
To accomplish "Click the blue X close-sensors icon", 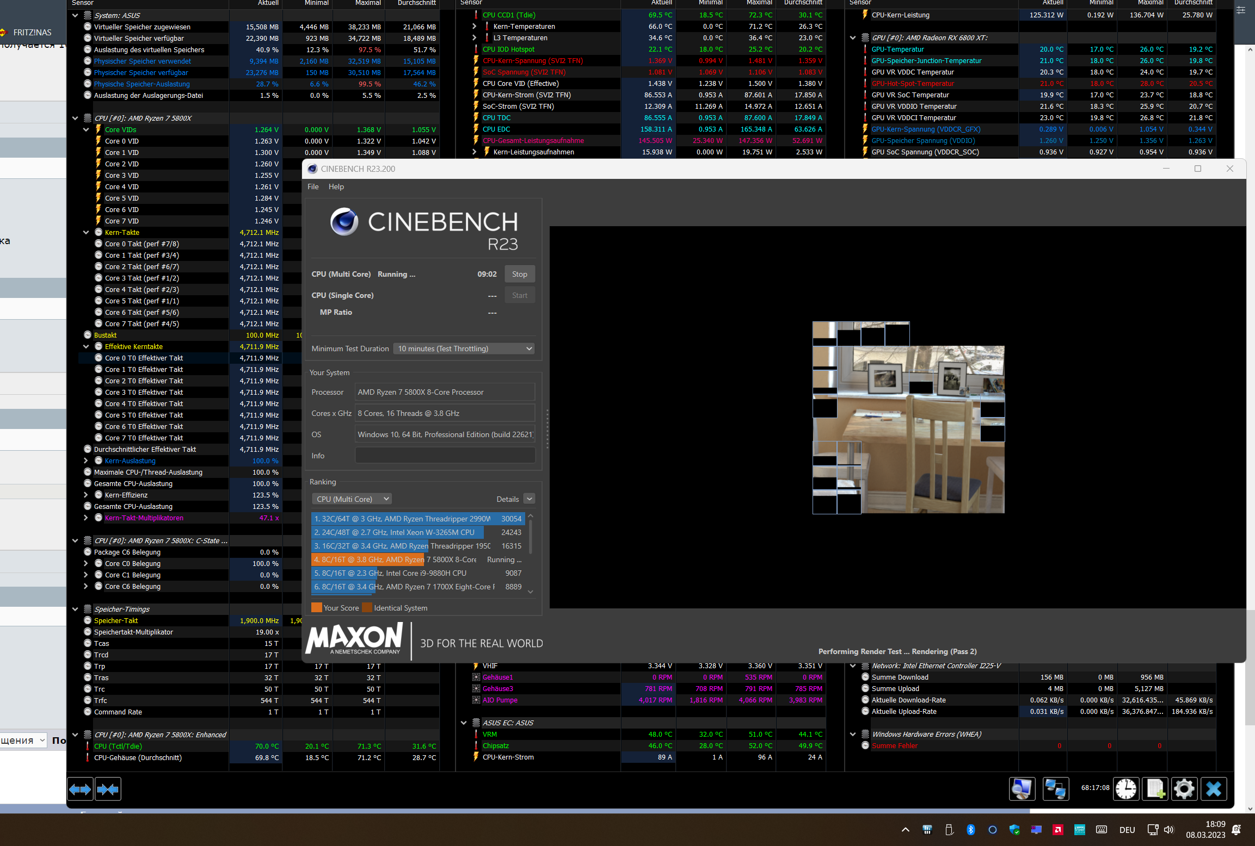I will (1214, 789).
